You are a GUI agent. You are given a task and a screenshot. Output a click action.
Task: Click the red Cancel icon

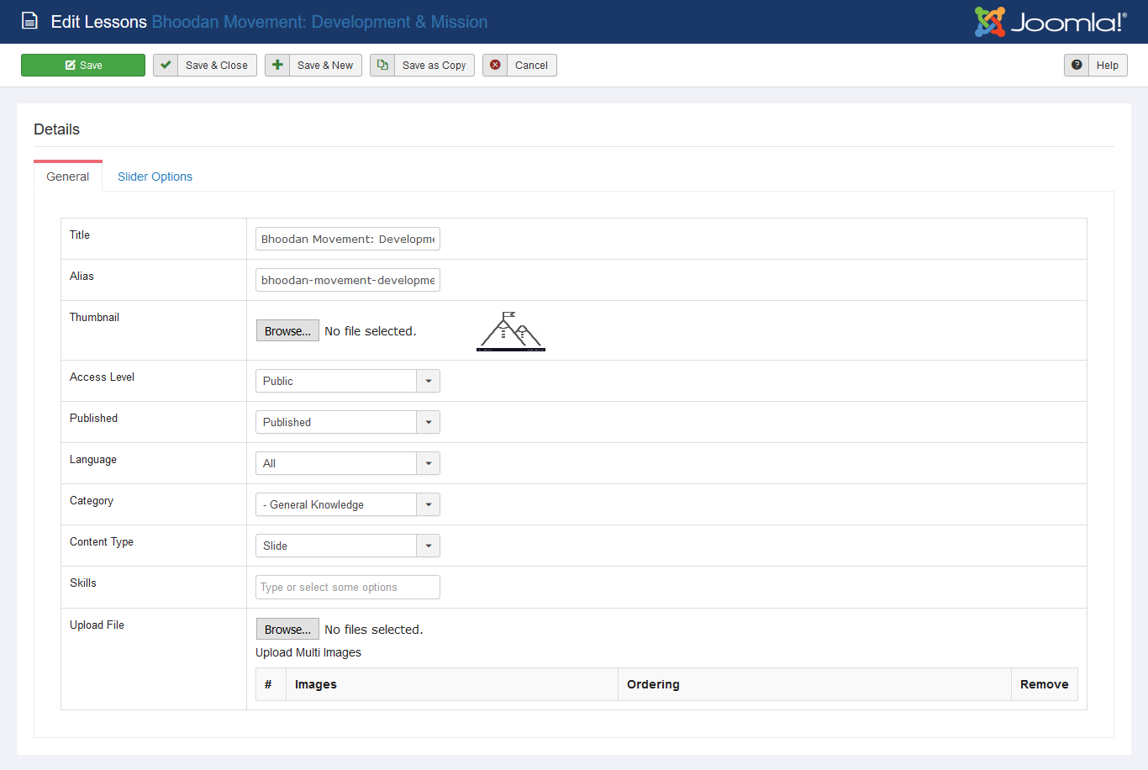pos(495,66)
